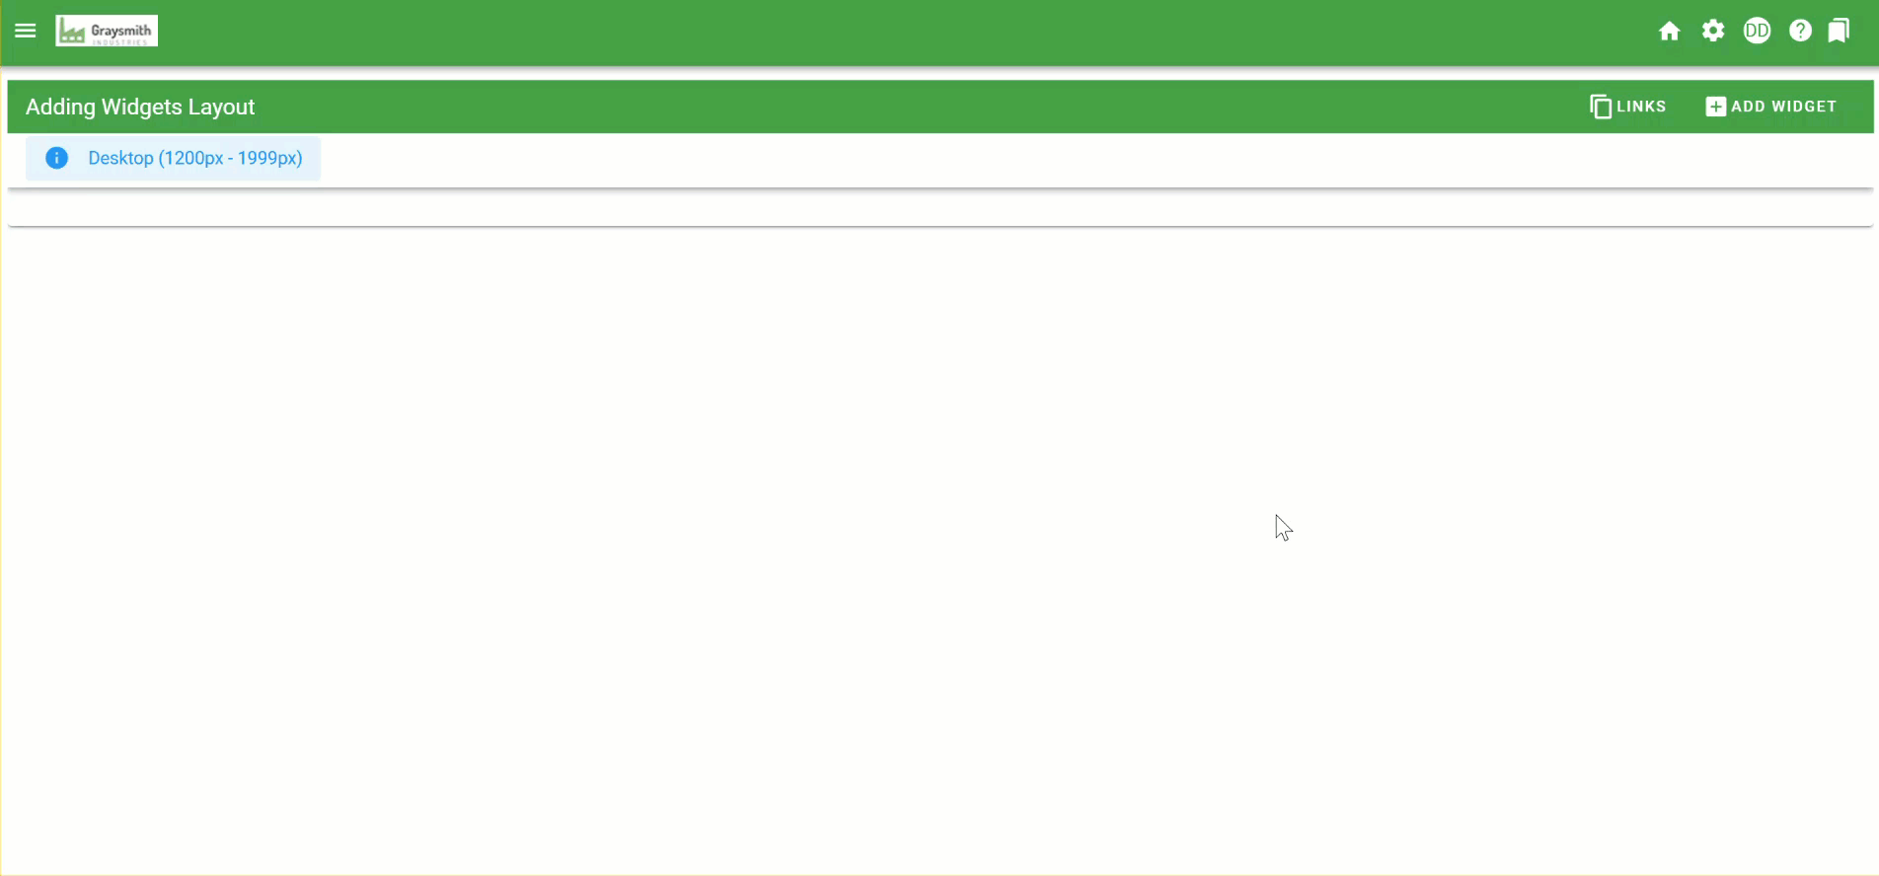This screenshot has width=1879, height=876.
Task: Open the bookmarks icon in top bar
Action: [x=1839, y=31]
